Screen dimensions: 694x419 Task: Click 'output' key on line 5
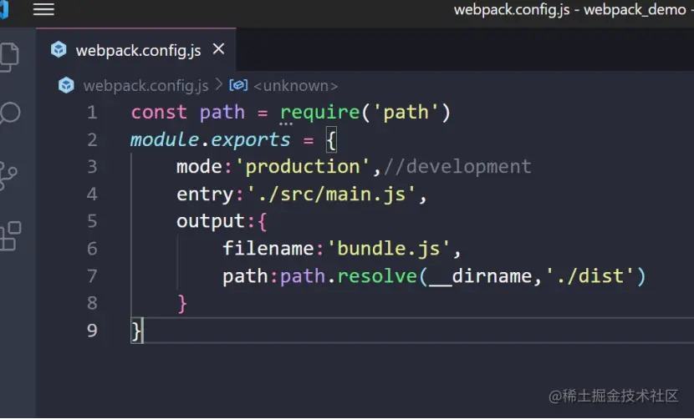210,221
